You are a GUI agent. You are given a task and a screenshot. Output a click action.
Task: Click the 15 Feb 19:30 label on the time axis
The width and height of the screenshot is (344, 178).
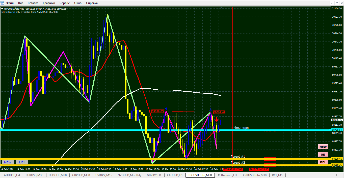point(153,169)
